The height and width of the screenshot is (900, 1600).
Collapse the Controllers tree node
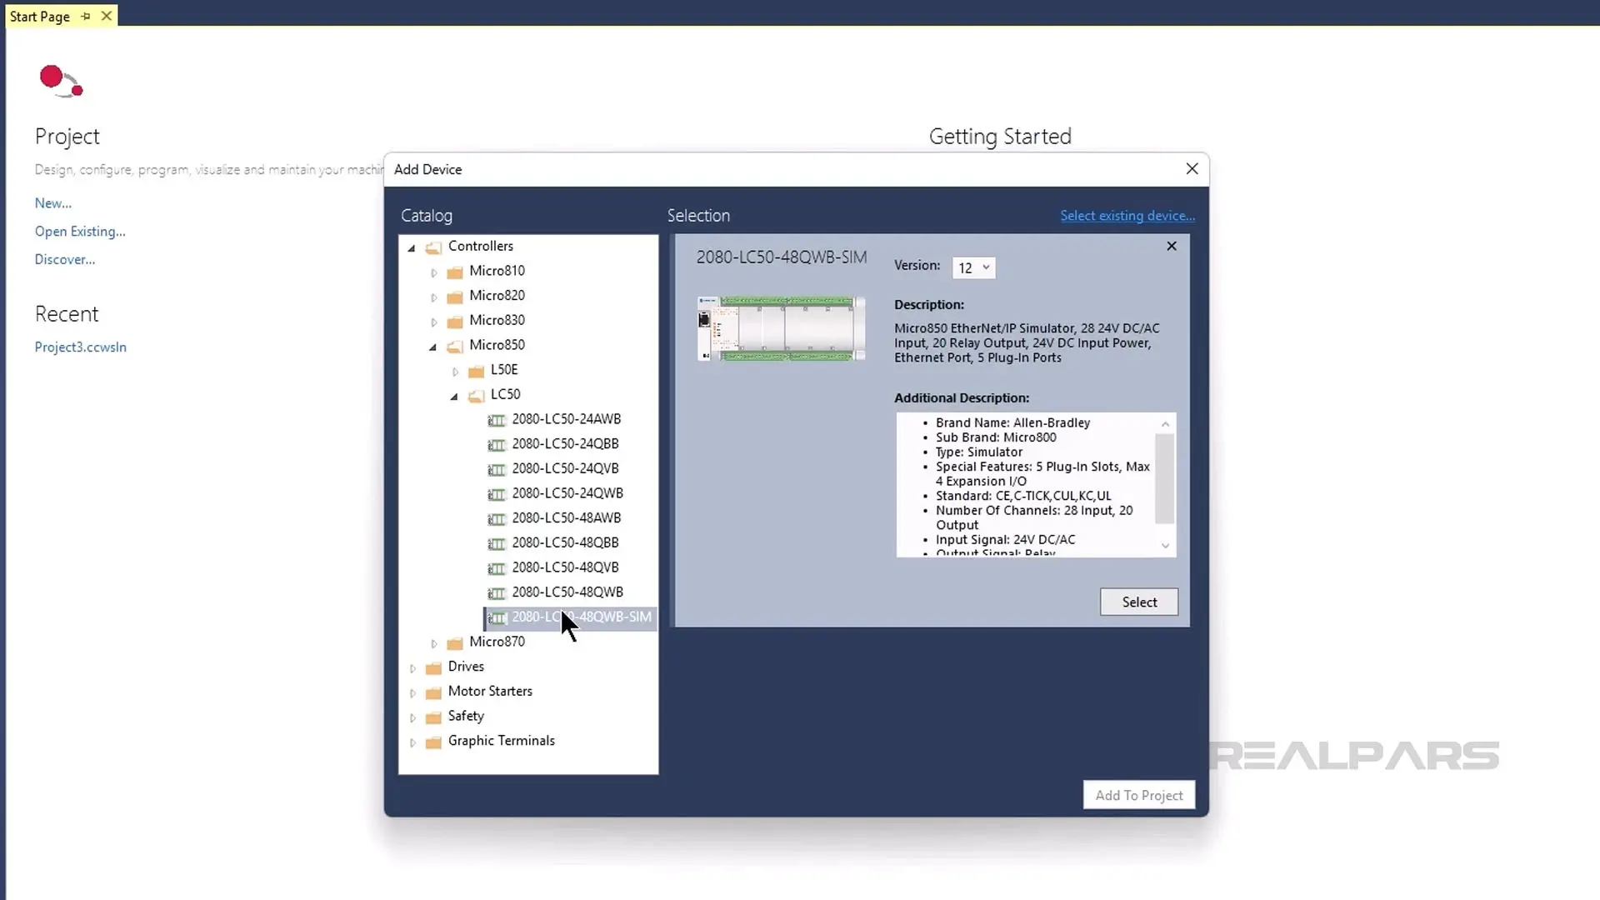(412, 247)
